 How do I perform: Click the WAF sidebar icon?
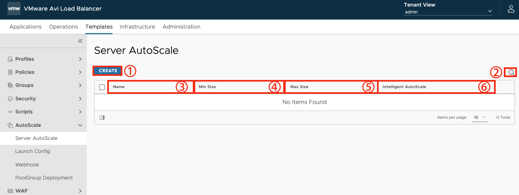tap(11, 191)
